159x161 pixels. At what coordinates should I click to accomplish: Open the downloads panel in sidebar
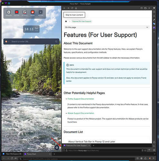154,16
